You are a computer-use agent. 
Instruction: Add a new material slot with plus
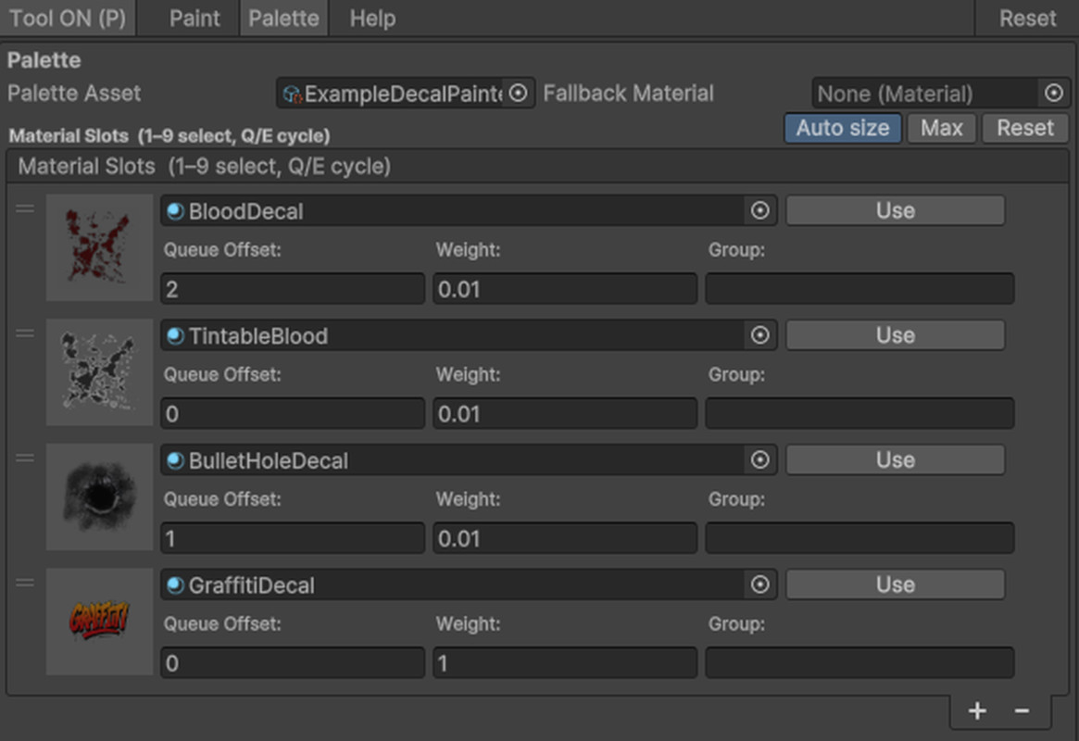(977, 710)
